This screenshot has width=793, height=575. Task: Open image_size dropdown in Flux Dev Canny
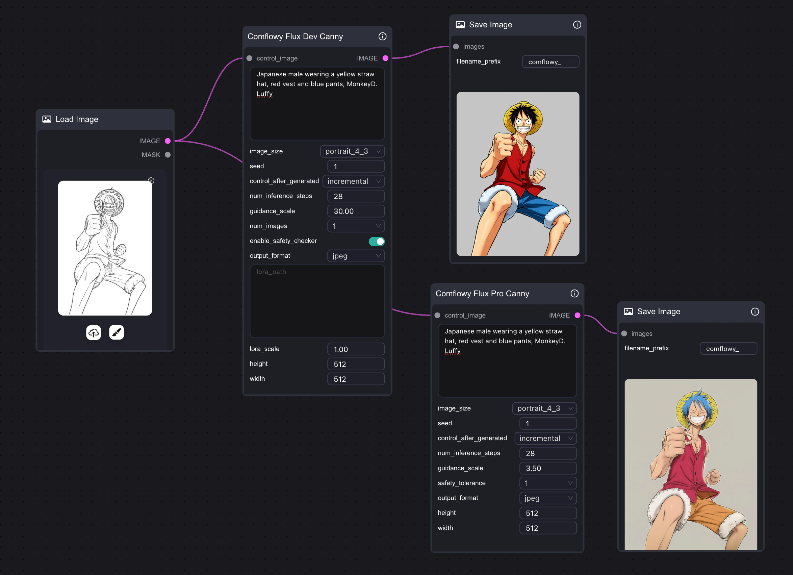(x=352, y=151)
